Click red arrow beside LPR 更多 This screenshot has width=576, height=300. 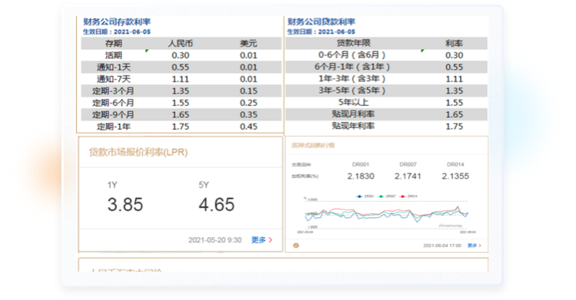(270, 240)
